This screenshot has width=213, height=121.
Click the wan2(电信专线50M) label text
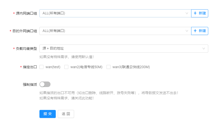(x=86, y=67)
